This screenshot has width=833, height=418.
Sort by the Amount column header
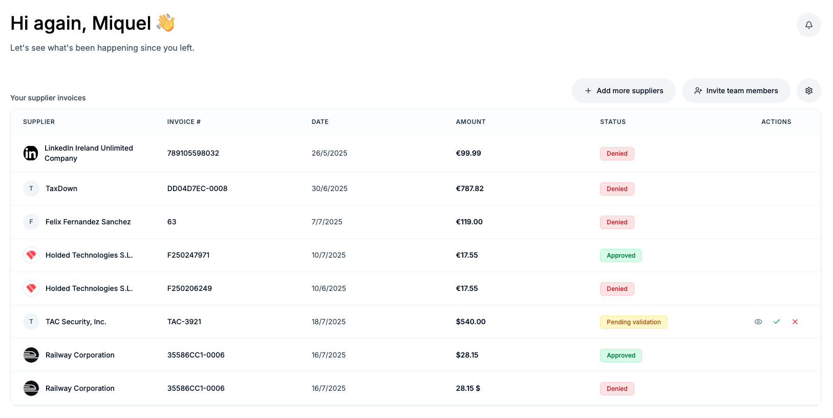(471, 122)
